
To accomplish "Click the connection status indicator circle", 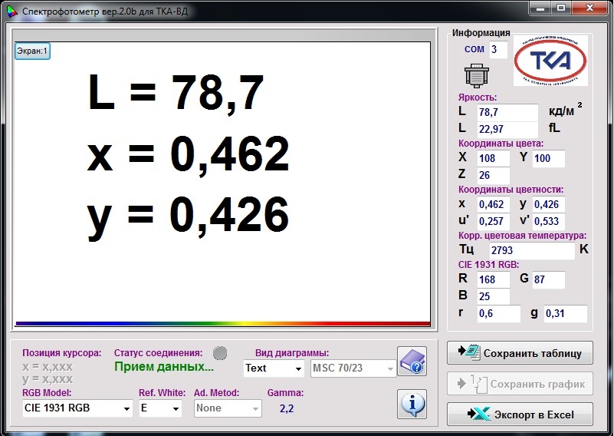I will pos(220,353).
